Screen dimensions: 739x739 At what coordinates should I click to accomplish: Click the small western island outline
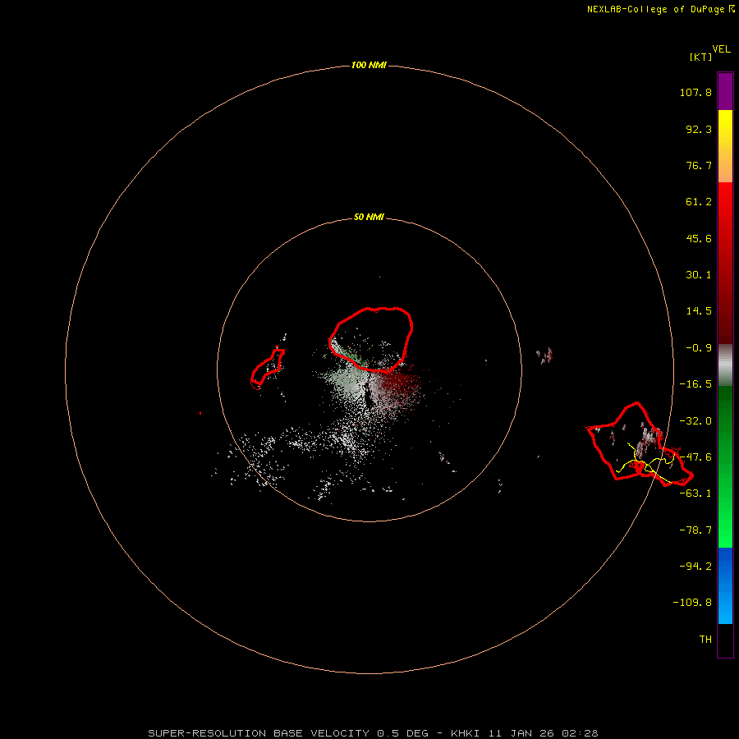tap(267, 369)
